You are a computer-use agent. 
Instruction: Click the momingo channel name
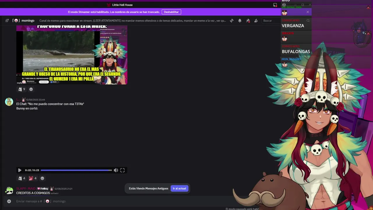pyautogui.click(x=28, y=21)
